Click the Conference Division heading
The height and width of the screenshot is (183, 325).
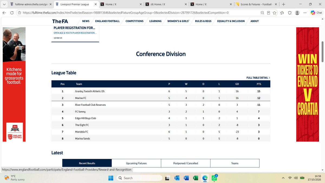(x=161, y=54)
